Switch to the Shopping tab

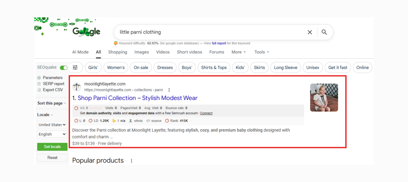pyautogui.click(x=118, y=52)
